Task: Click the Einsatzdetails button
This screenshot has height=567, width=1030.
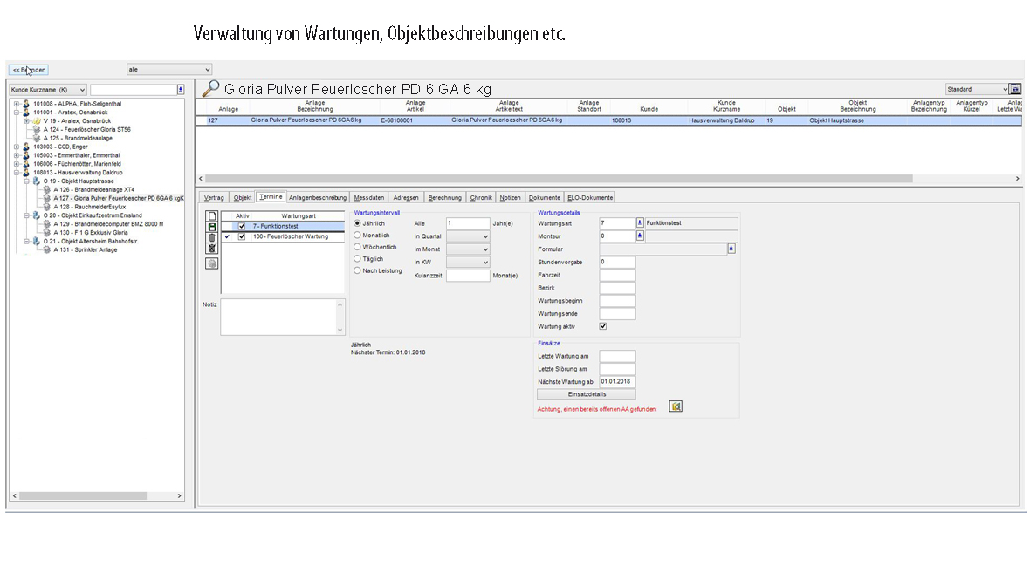Action: click(x=586, y=394)
